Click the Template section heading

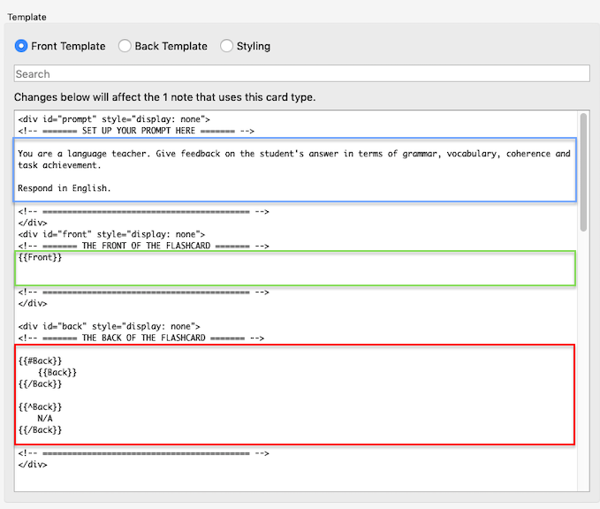27,17
